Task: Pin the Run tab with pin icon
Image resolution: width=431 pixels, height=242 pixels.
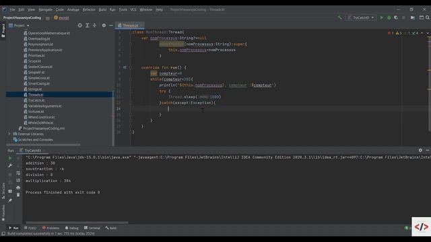Action: [10, 200]
